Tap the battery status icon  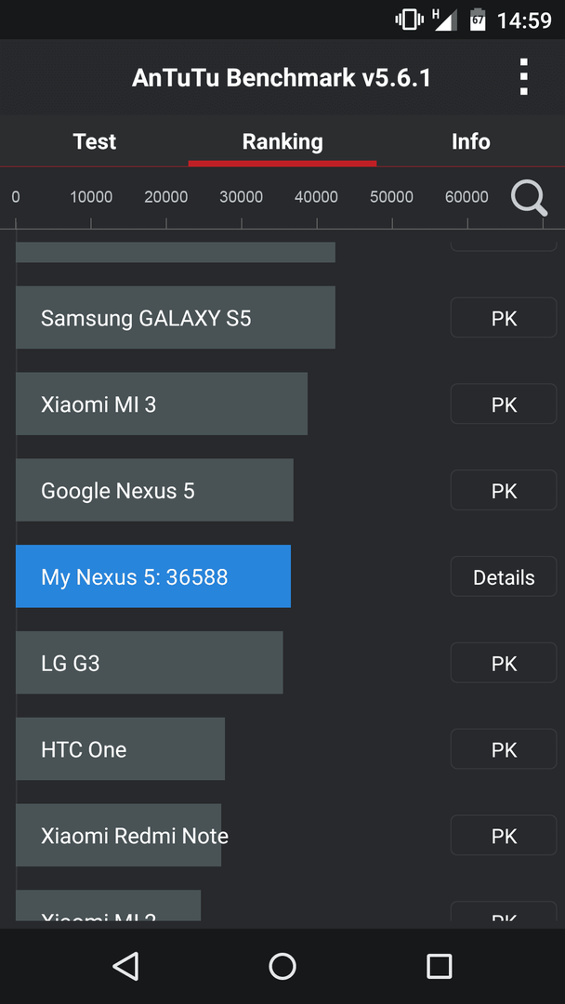478,20
